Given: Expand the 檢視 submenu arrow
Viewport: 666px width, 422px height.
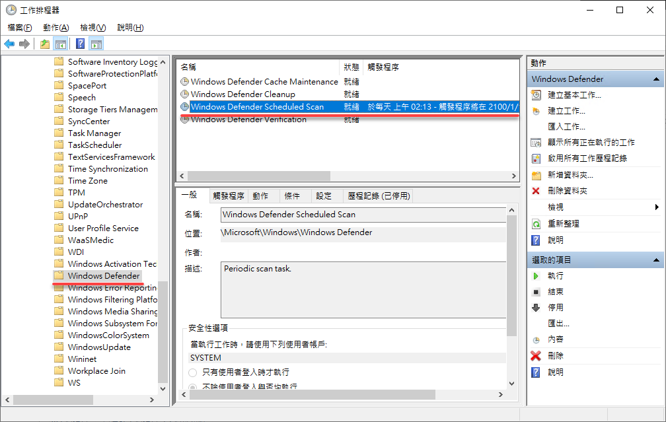Looking at the screenshot, I should pos(657,207).
